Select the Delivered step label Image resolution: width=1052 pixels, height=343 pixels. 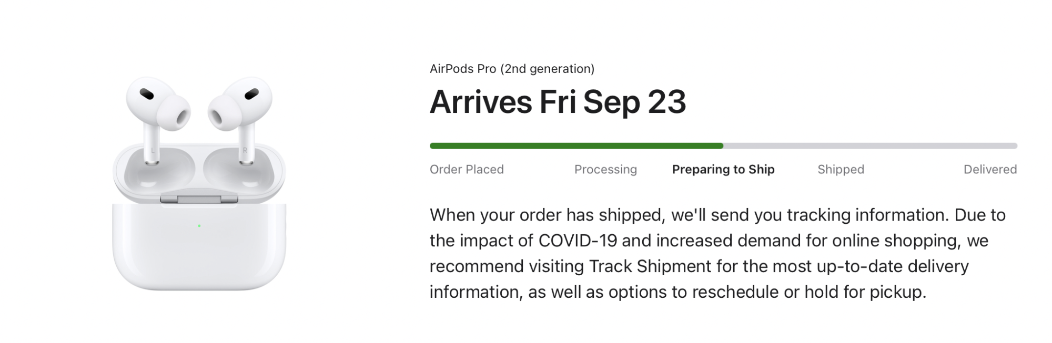(990, 170)
